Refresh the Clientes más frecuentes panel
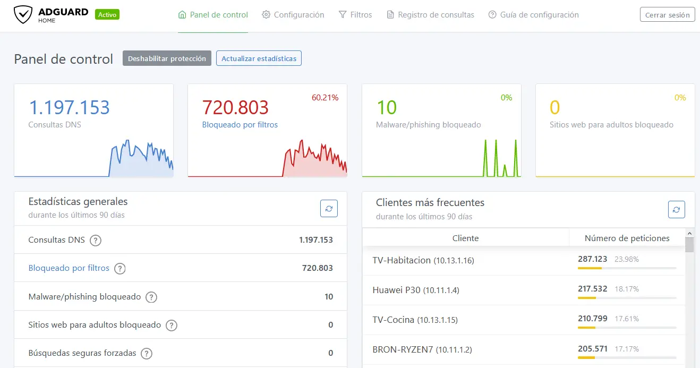Image resolution: width=700 pixels, height=368 pixels. pos(676,210)
